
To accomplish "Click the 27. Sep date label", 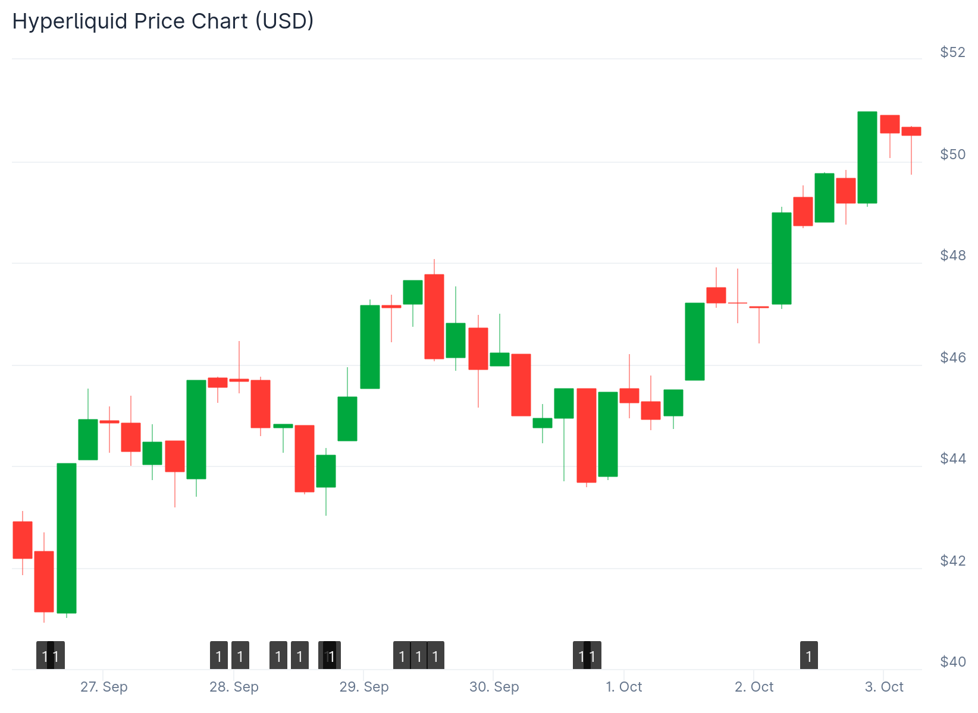I will click(x=104, y=687).
